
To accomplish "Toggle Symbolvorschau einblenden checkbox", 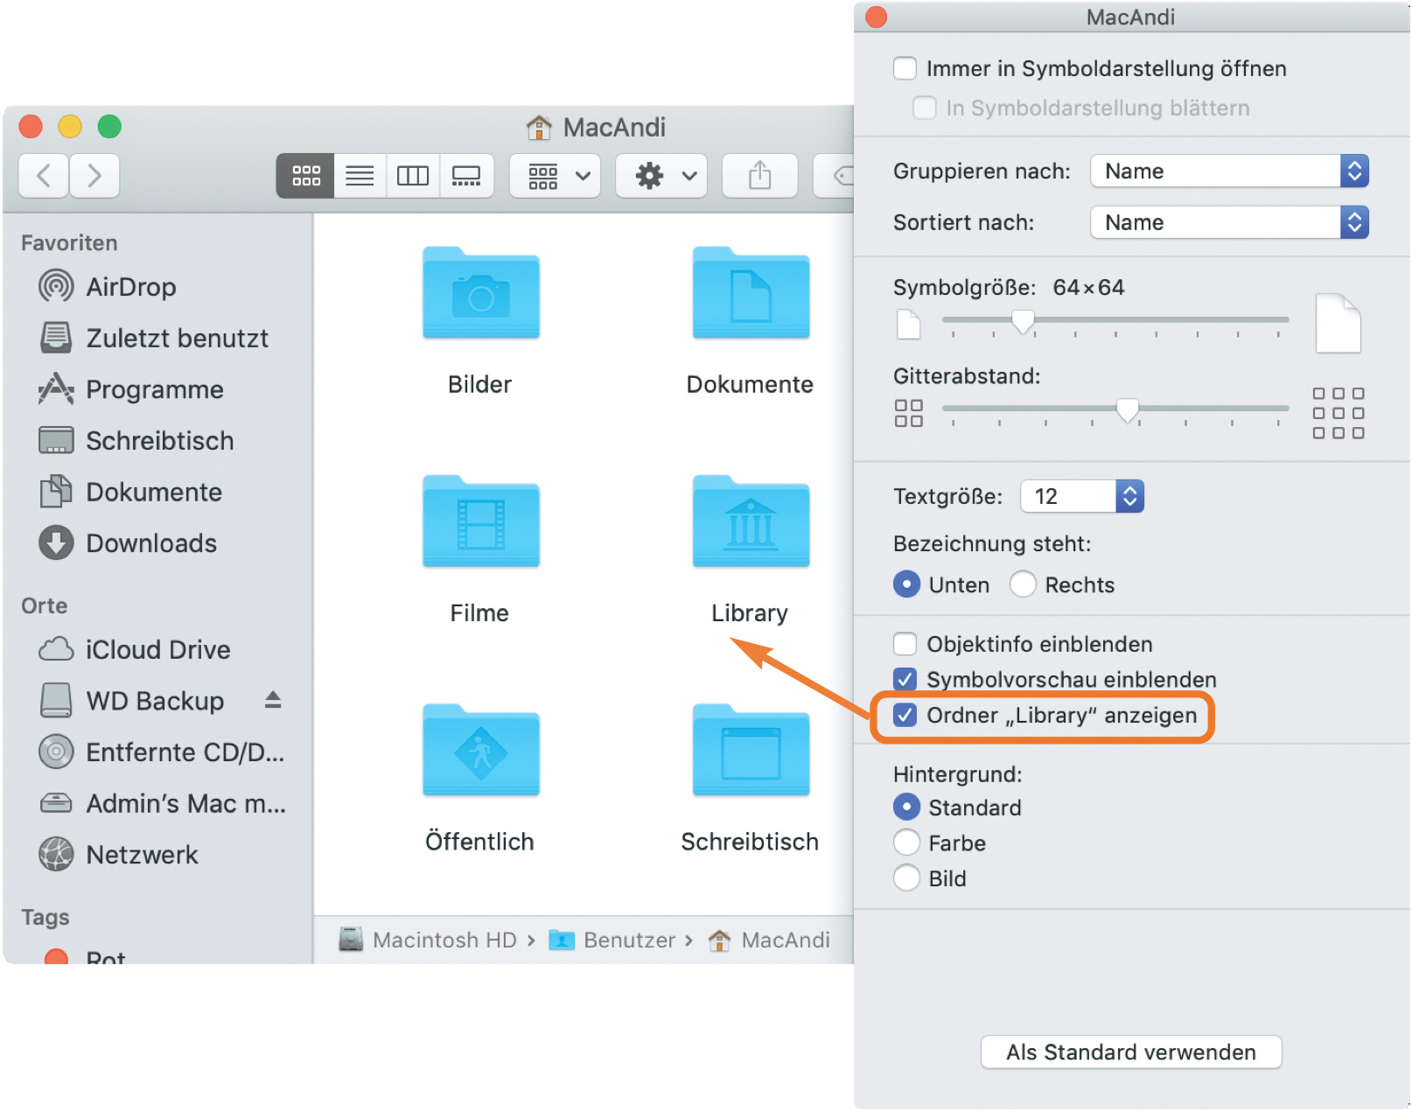I will pos(905,680).
